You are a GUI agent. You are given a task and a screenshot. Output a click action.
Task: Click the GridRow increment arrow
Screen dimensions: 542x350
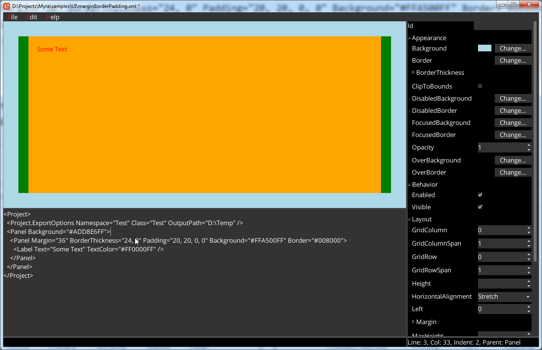click(x=529, y=254)
